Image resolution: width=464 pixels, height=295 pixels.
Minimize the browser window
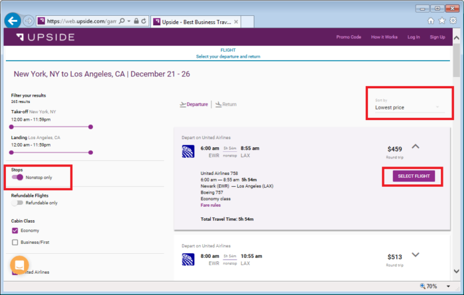[422, 9]
